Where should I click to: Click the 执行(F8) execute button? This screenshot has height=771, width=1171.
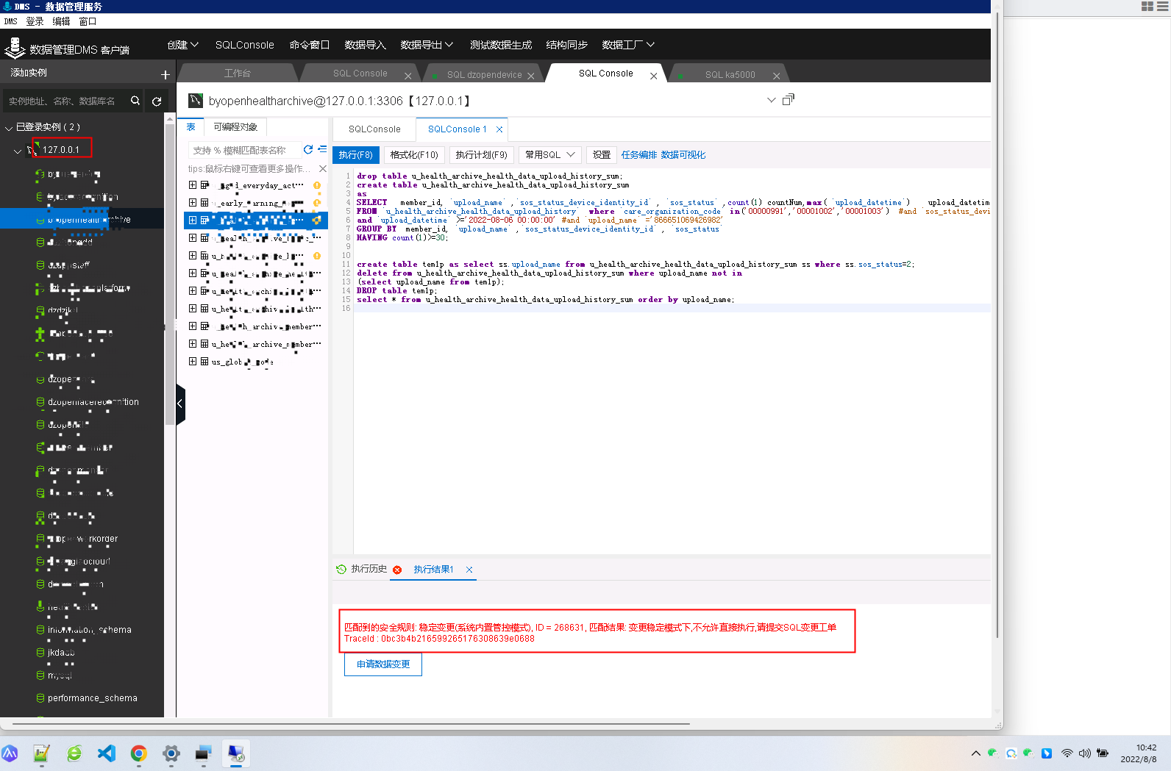(x=356, y=155)
